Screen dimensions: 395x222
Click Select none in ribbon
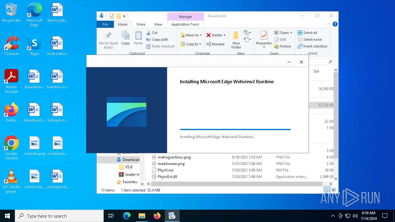[310, 39]
